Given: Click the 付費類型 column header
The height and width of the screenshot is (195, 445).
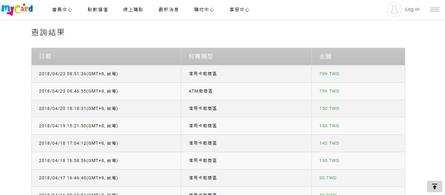Looking at the screenshot, I should coord(201,56).
